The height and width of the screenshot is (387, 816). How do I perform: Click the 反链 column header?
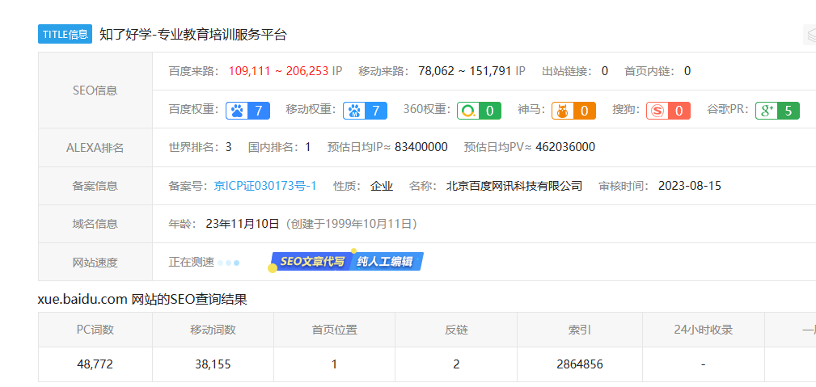456,330
